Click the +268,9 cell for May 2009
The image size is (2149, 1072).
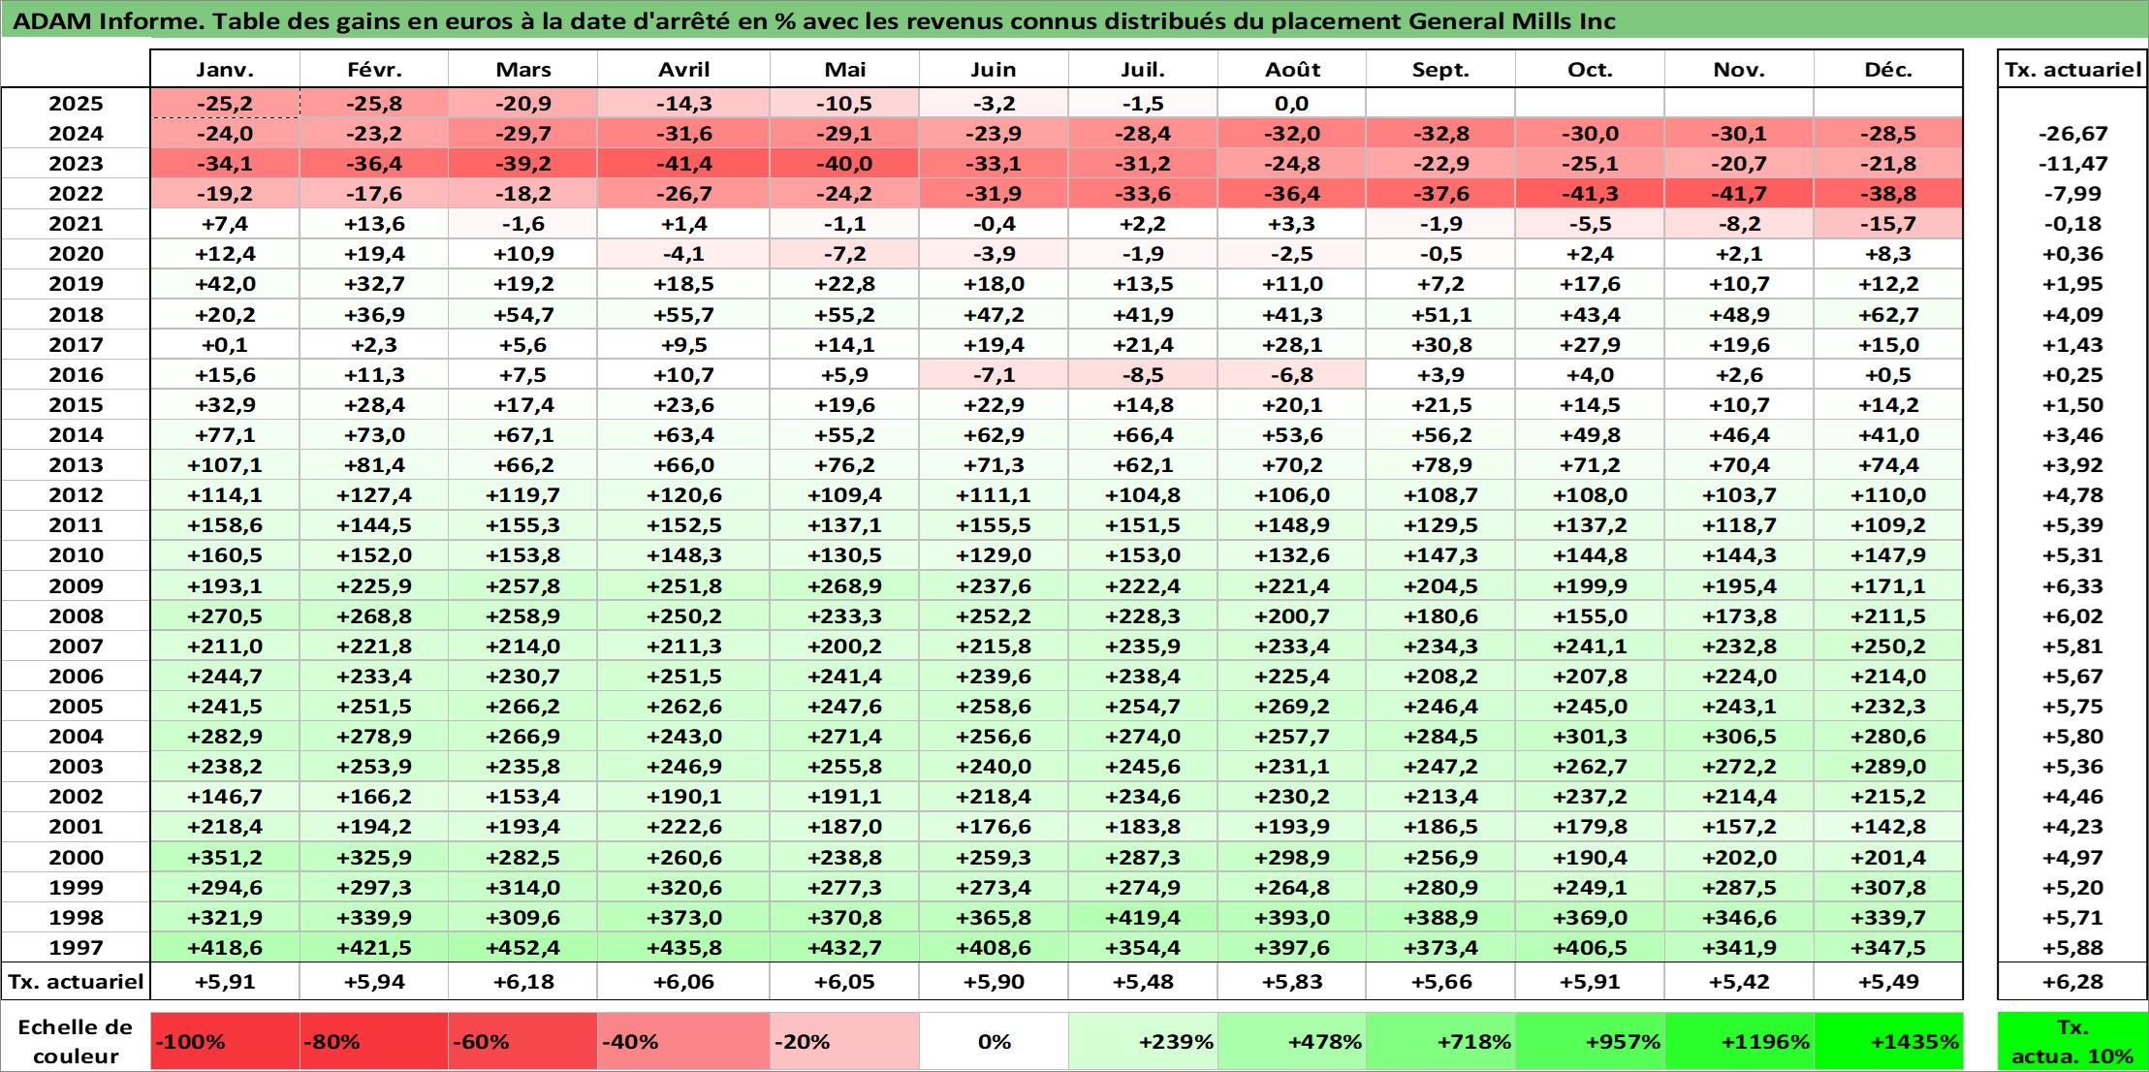[845, 586]
